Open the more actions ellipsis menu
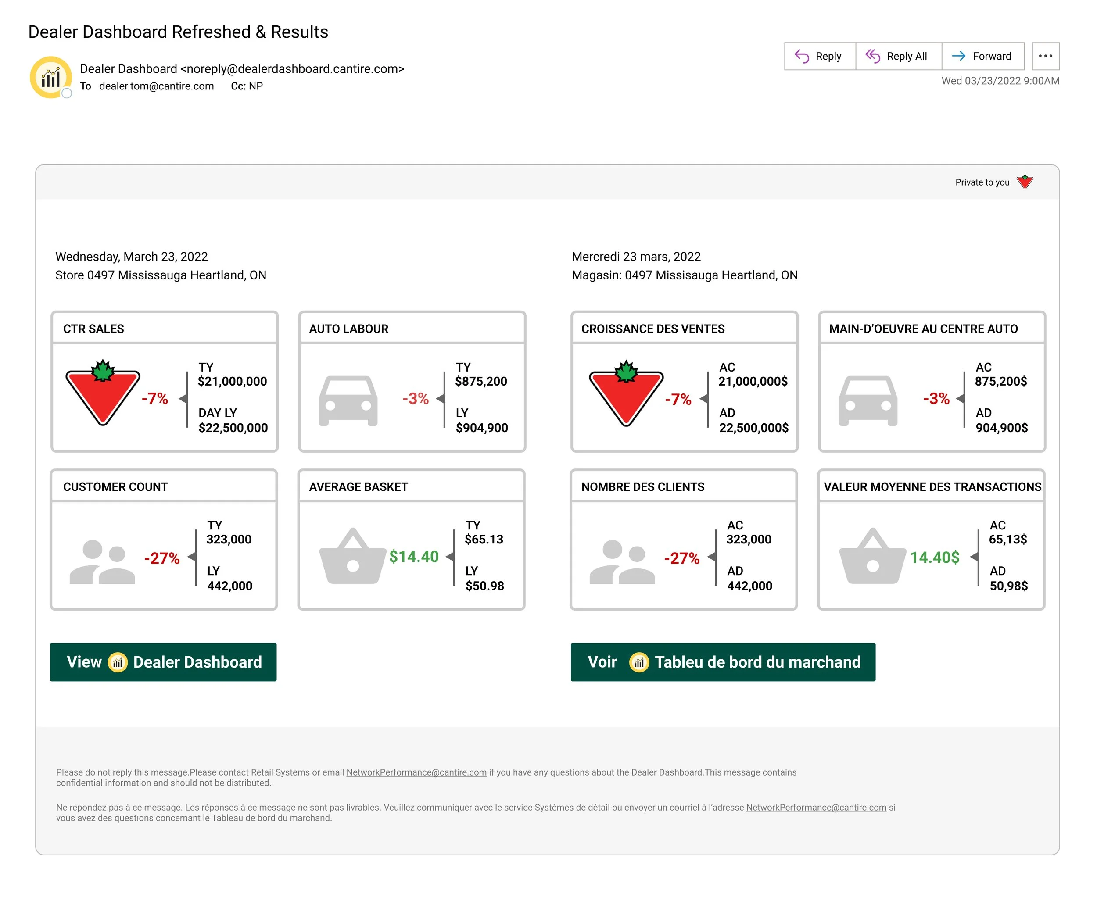This screenshot has width=1097, height=901. tap(1045, 56)
